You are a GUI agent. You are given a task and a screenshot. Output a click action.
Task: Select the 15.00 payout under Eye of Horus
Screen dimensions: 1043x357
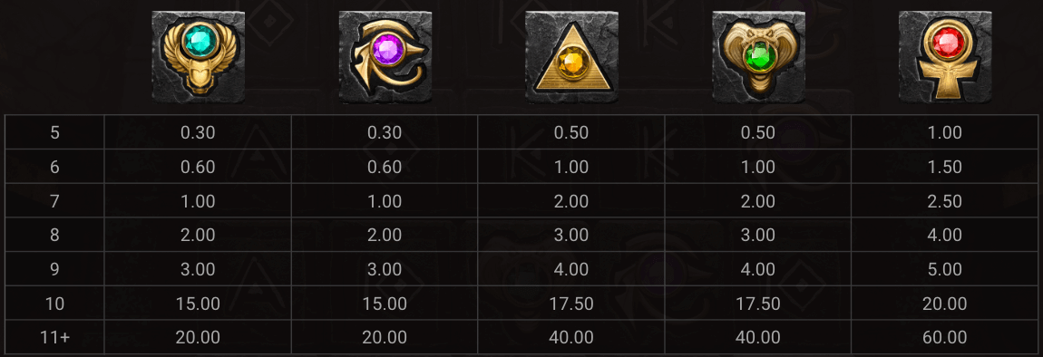coord(385,304)
